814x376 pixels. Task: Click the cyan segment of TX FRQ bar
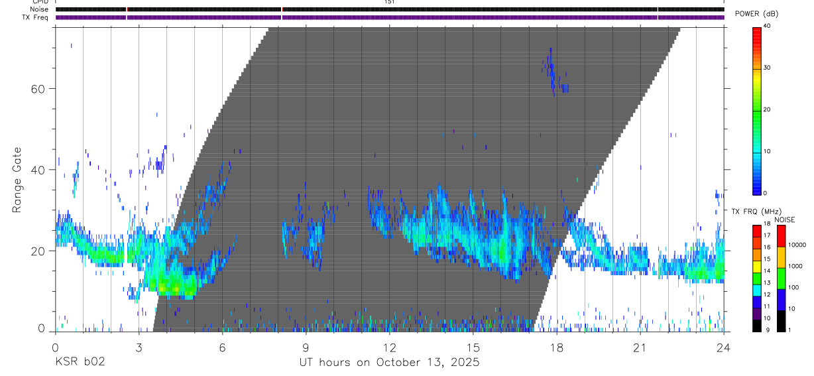pos(756,290)
